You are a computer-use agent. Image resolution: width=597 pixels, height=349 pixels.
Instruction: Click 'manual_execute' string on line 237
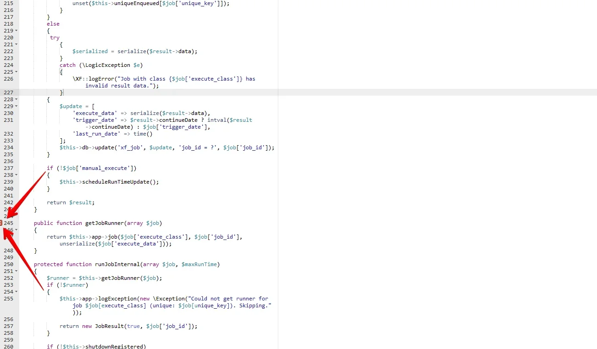(105, 168)
